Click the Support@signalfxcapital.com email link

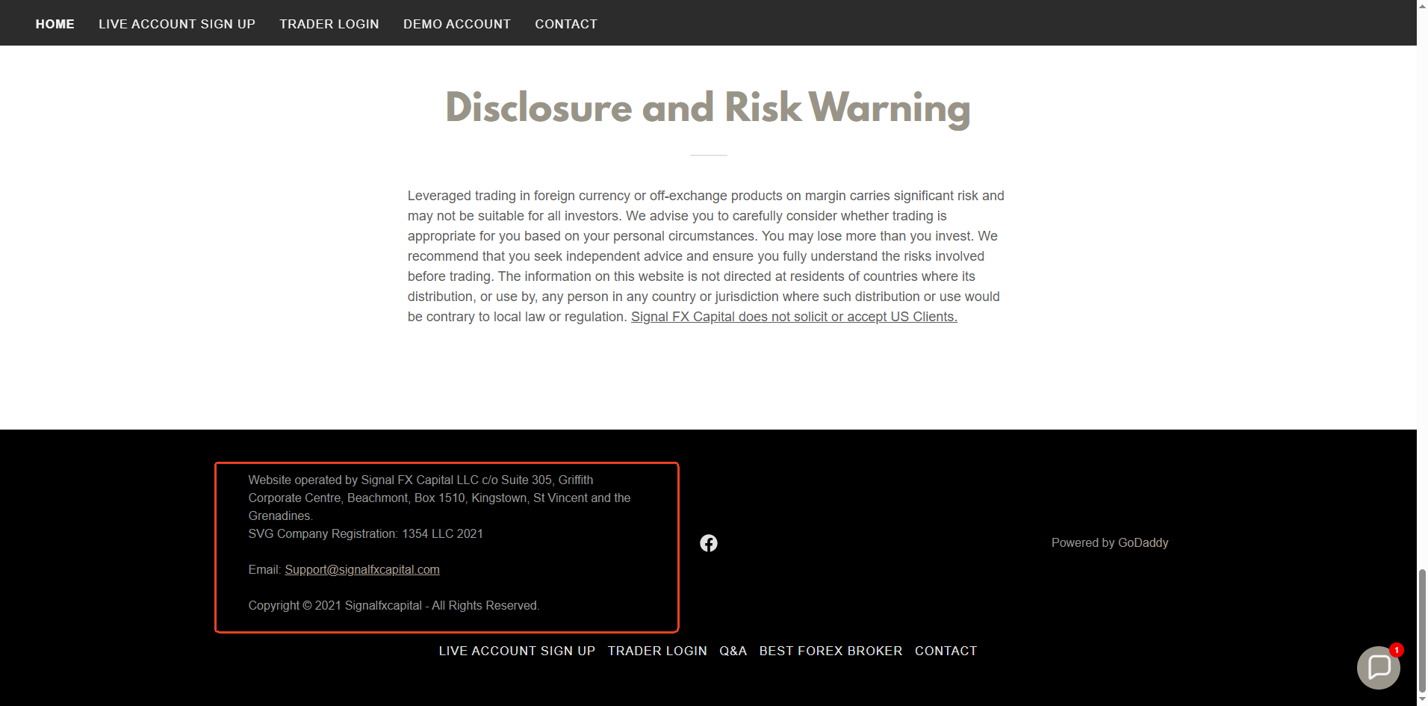pyautogui.click(x=362, y=569)
